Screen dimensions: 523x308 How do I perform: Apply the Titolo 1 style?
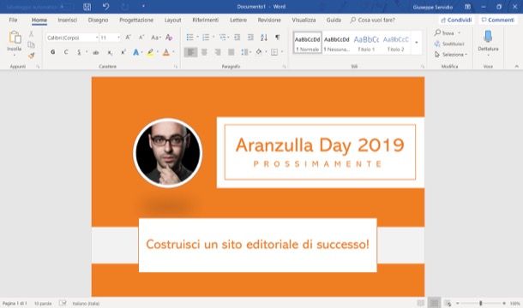click(366, 43)
